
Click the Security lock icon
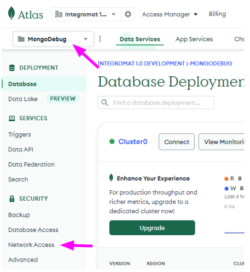click(12, 199)
